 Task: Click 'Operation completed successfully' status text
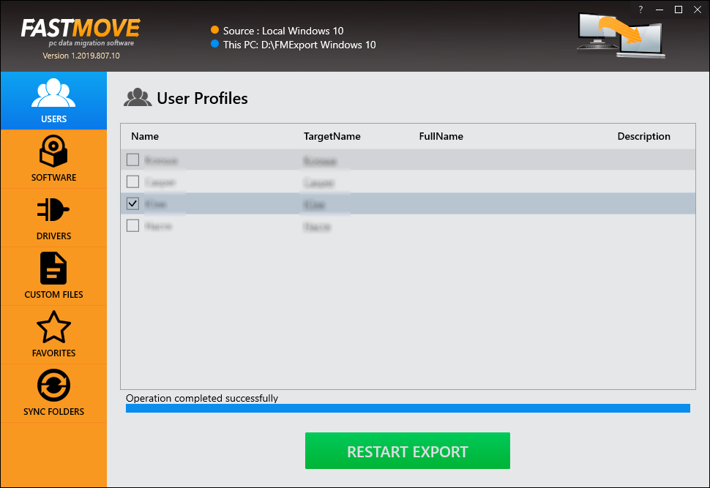202,398
